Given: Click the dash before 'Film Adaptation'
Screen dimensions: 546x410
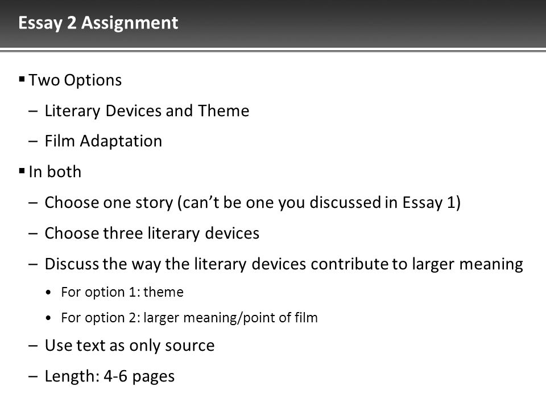Looking at the screenshot, I should pos(33,142).
